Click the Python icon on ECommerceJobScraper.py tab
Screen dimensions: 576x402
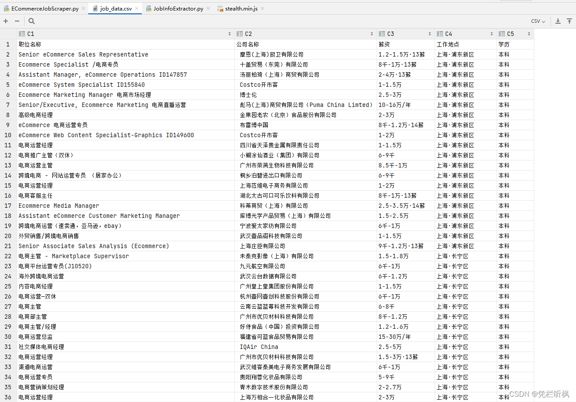[x=7, y=9]
